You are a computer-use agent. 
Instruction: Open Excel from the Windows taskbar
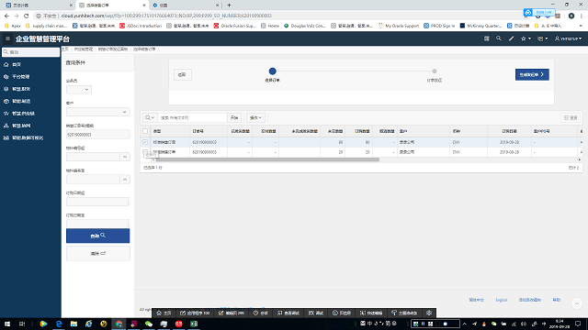click(x=194, y=324)
